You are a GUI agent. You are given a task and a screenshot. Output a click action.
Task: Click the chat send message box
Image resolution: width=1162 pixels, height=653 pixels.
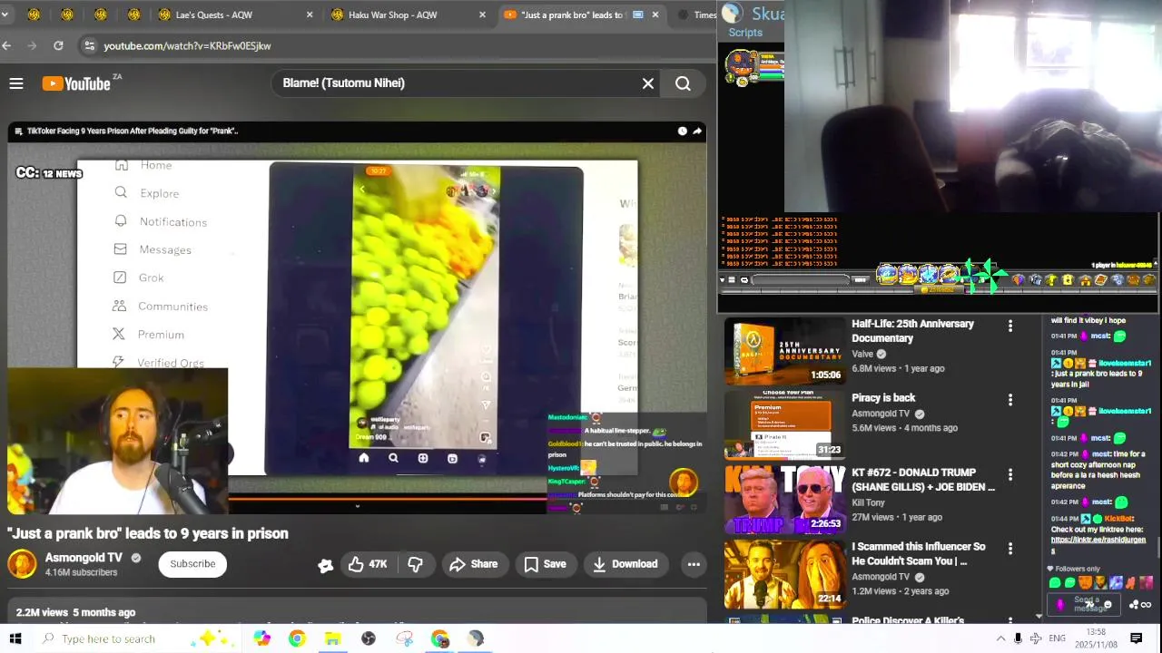coord(1086,604)
